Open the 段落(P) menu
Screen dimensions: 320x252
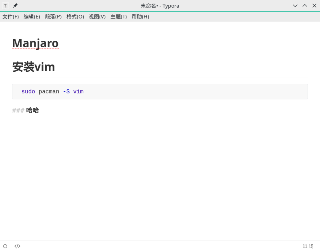pyautogui.click(x=53, y=16)
